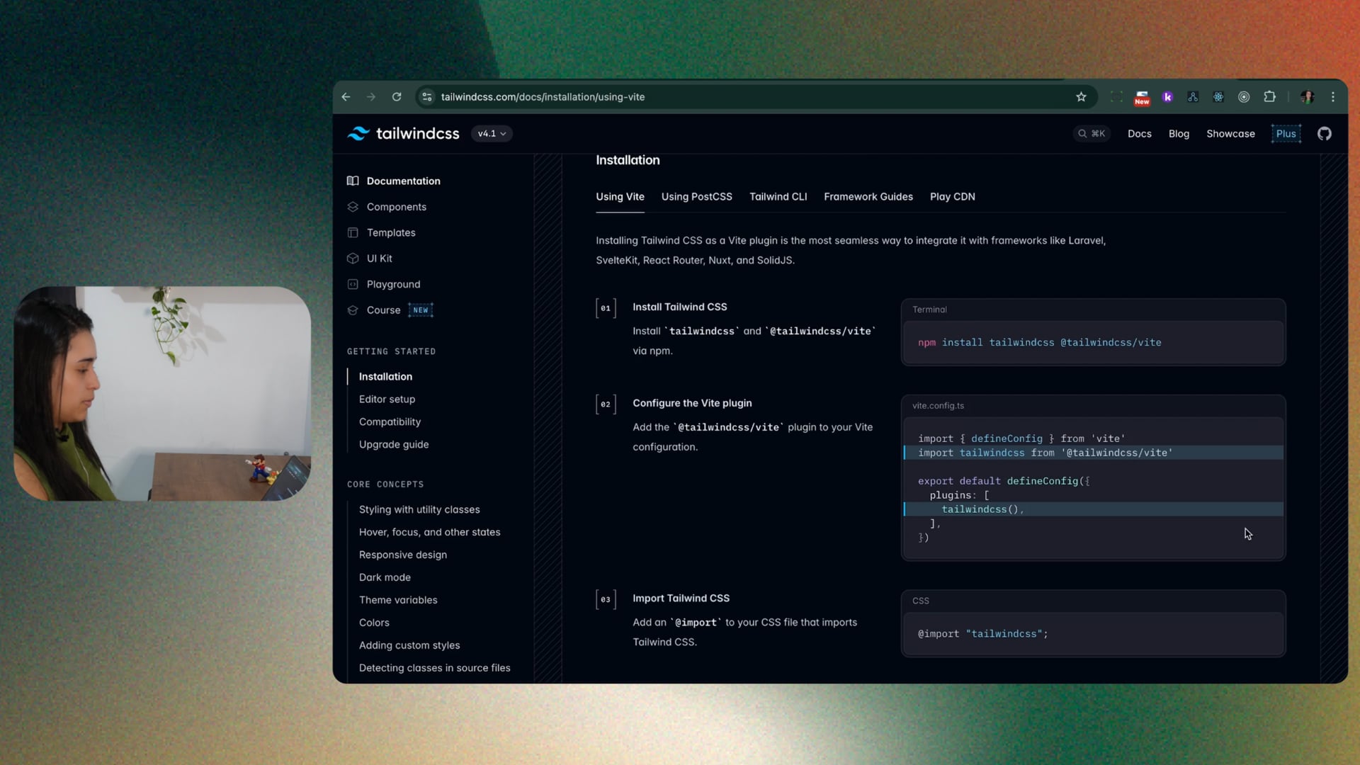View site information icon in address bar

point(426,97)
